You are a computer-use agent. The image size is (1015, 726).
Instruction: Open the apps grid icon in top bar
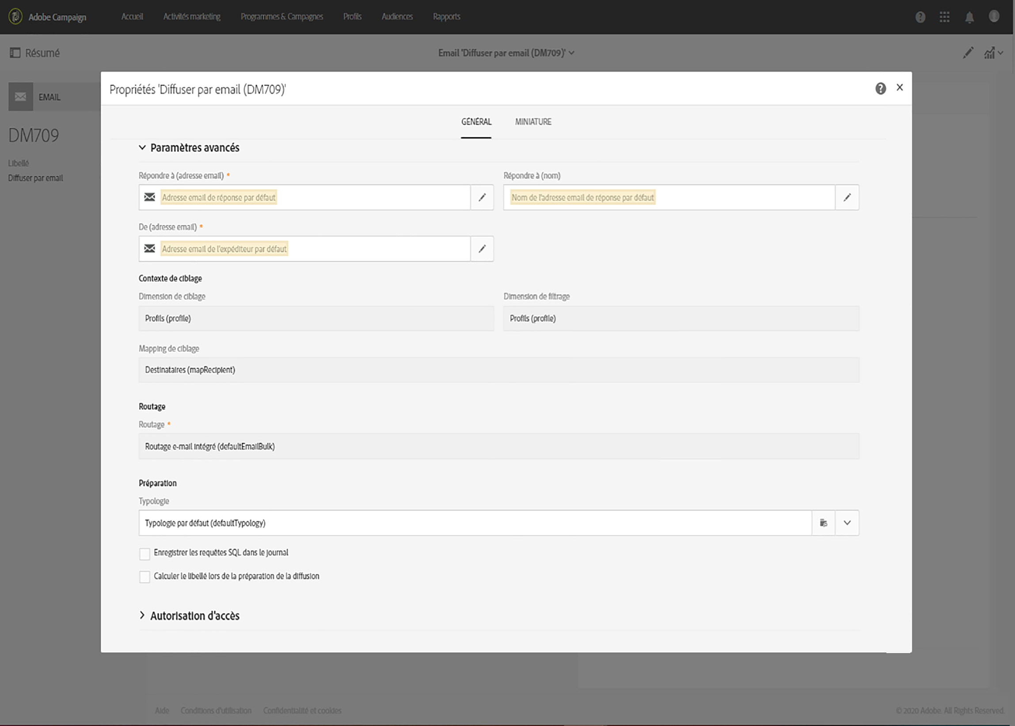[x=944, y=17]
